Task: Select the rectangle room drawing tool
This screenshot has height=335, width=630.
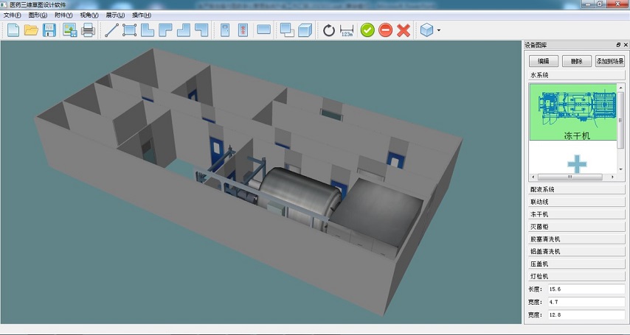Action: pos(130,30)
